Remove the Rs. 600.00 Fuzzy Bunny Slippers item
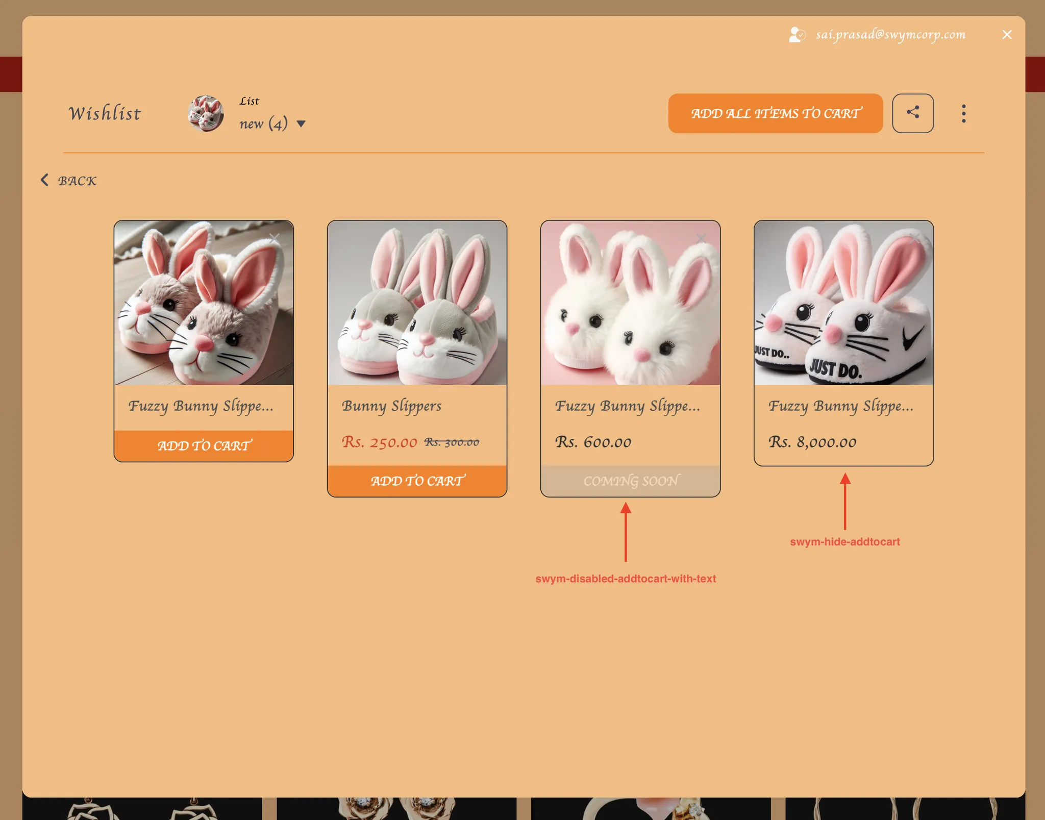This screenshot has height=820, width=1045. click(x=701, y=238)
